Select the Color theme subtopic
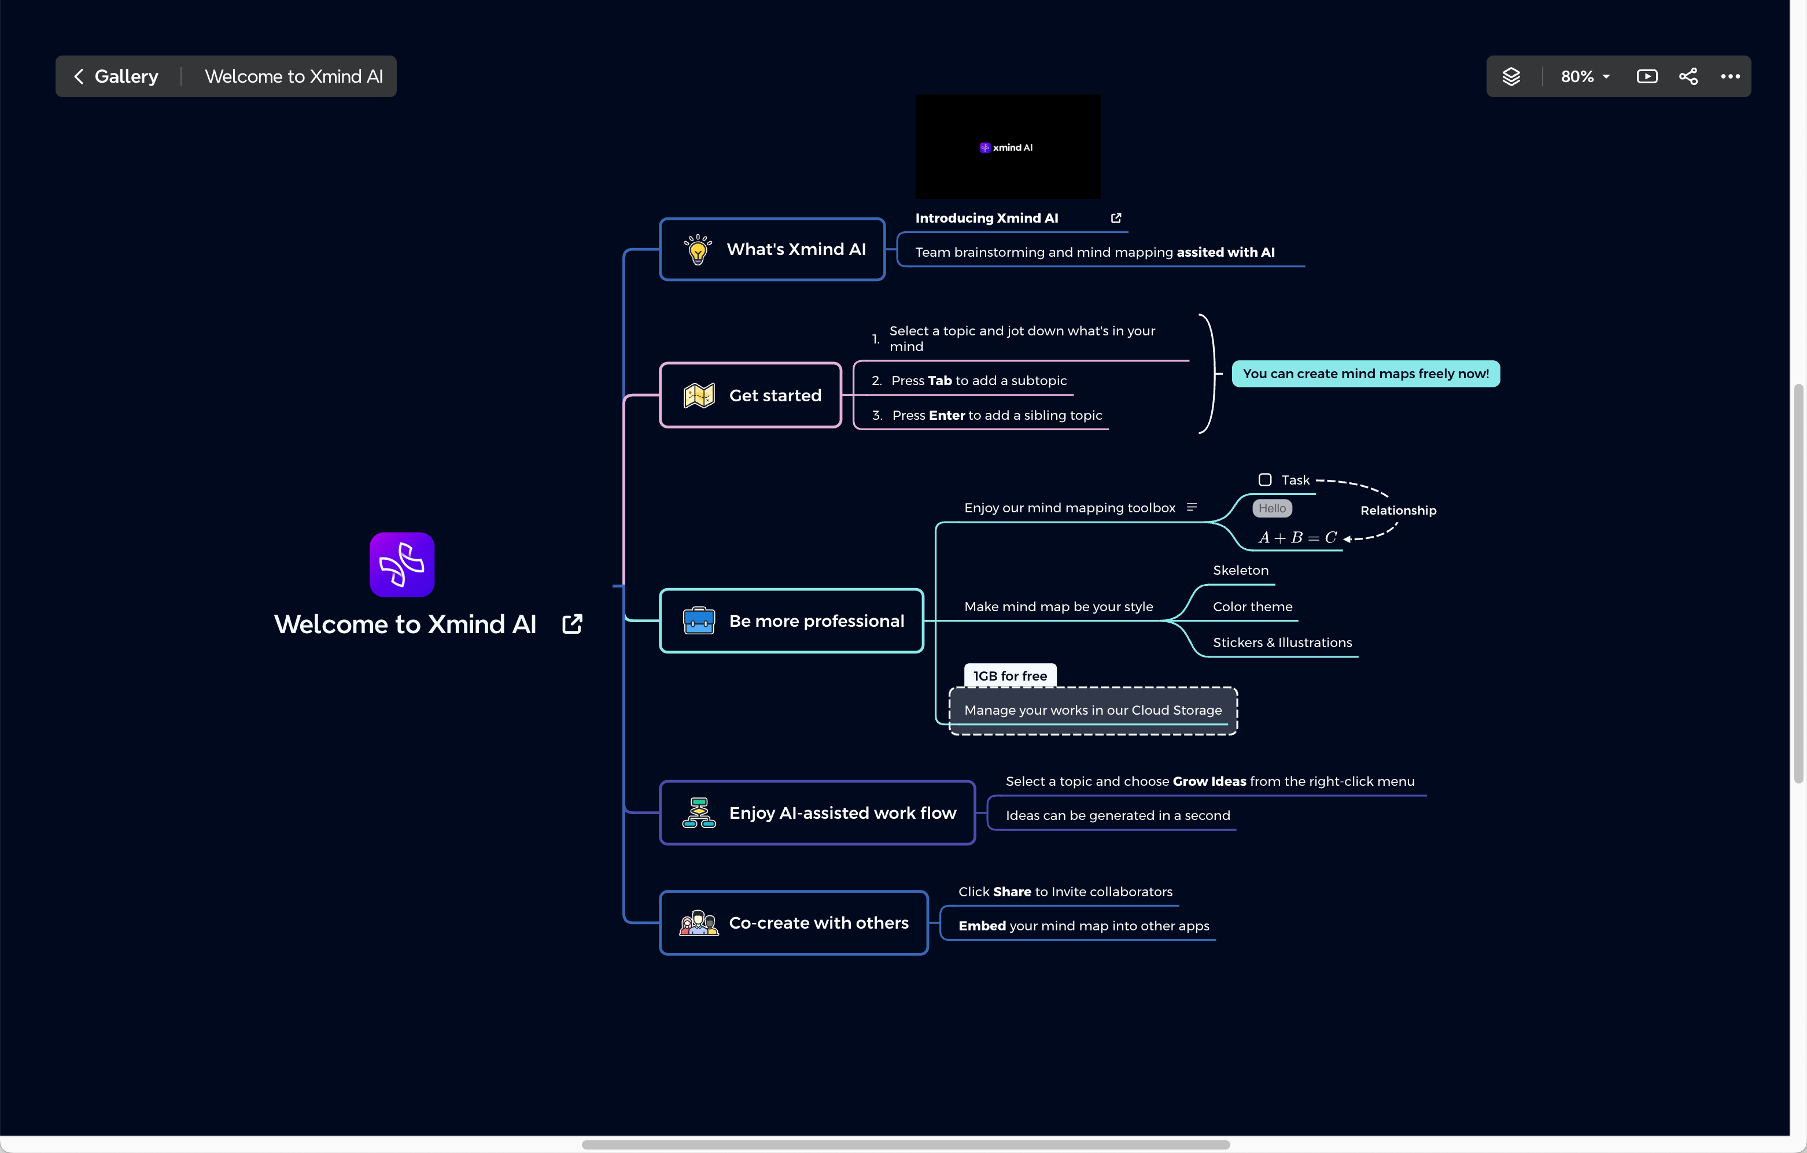The width and height of the screenshot is (1807, 1153). click(1252, 607)
